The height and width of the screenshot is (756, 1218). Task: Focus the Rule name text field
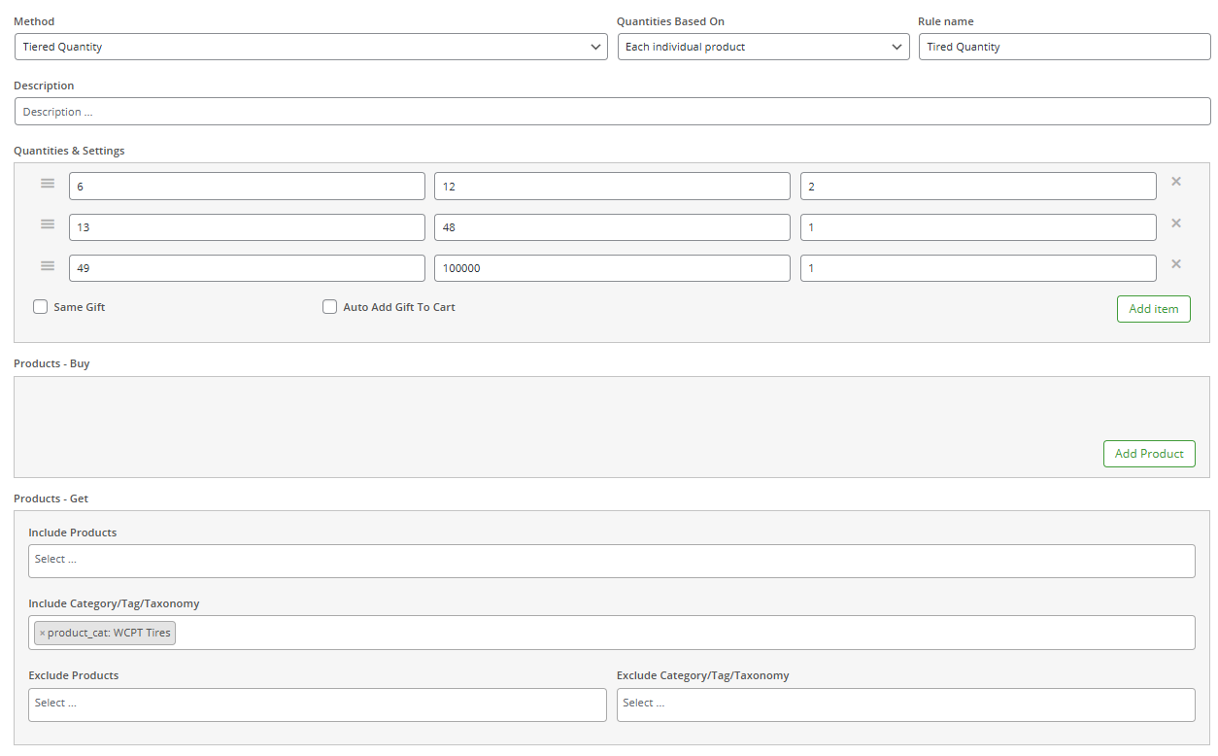click(1064, 47)
